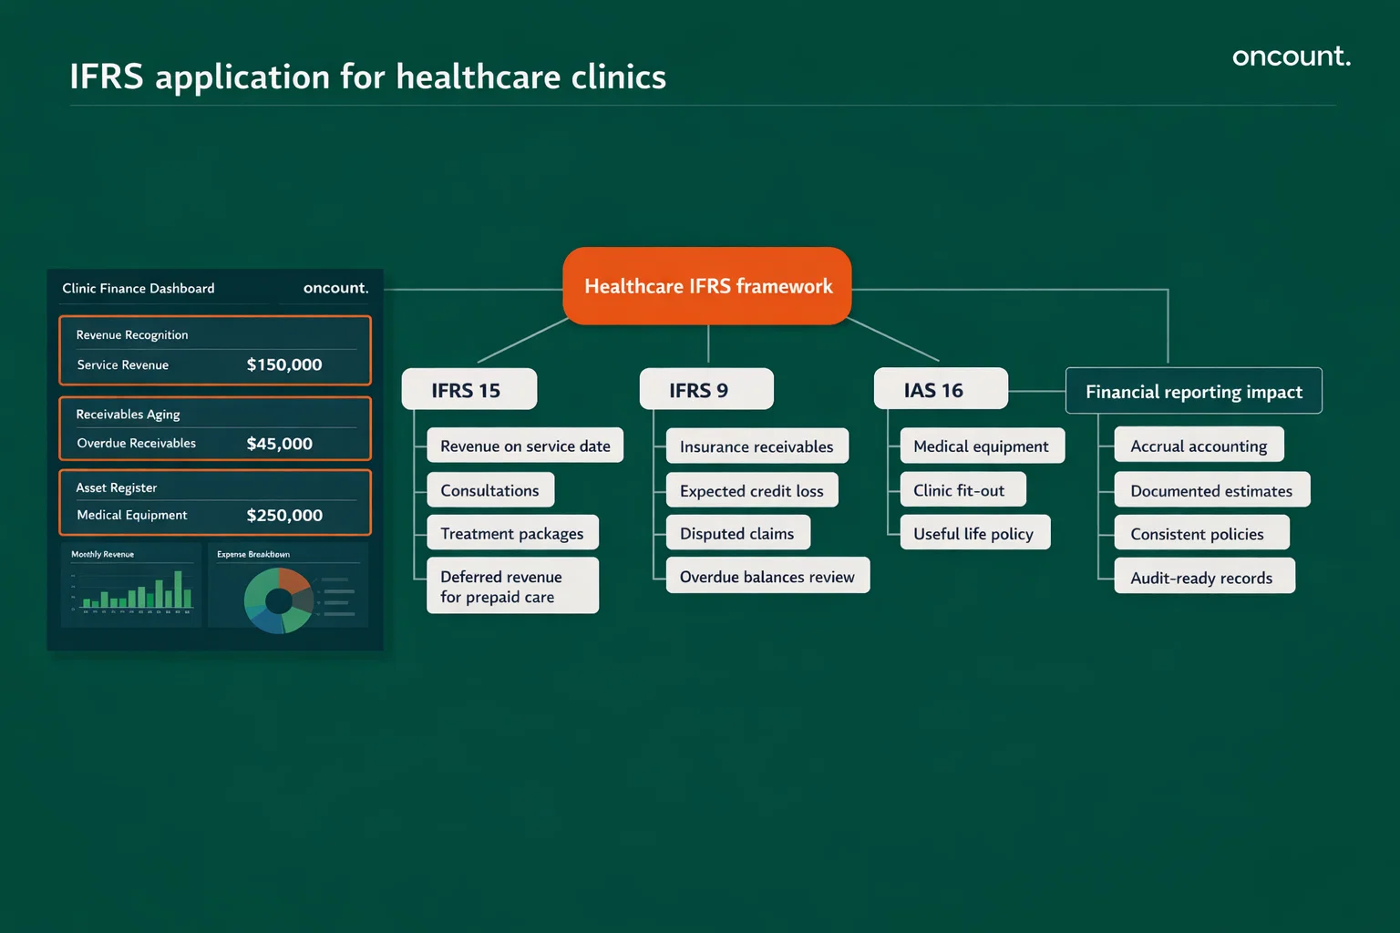Viewport: 1400px width, 933px height.
Task: Switch to the Financial reporting impact section
Action: pos(1193,391)
